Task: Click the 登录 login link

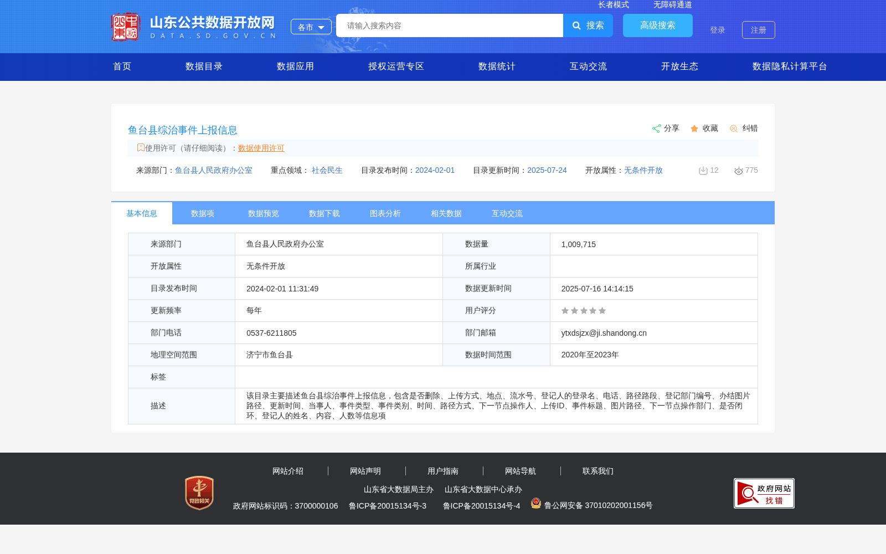Action: point(718,30)
